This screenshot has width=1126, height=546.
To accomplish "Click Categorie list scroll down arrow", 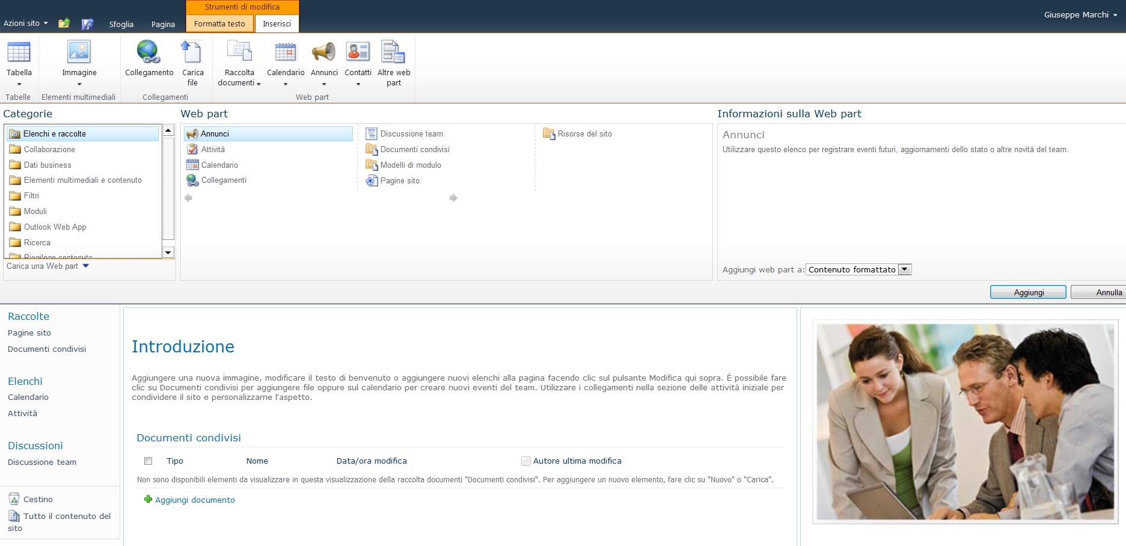I will tap(168, 253).
